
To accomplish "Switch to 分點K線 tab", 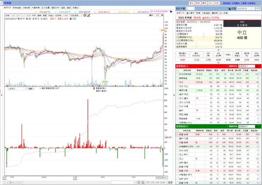I will click(26, 8).
